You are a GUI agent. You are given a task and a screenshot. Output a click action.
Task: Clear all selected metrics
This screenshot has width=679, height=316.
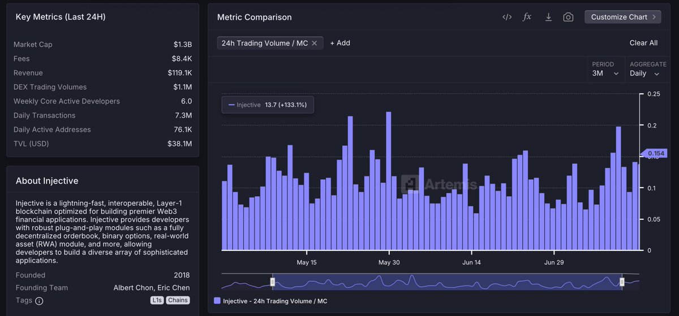[x=643, y=43]
